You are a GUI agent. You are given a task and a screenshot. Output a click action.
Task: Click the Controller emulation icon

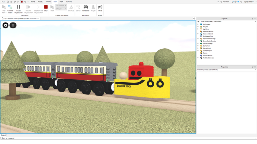pyautogui.click(x=86, y=7)
